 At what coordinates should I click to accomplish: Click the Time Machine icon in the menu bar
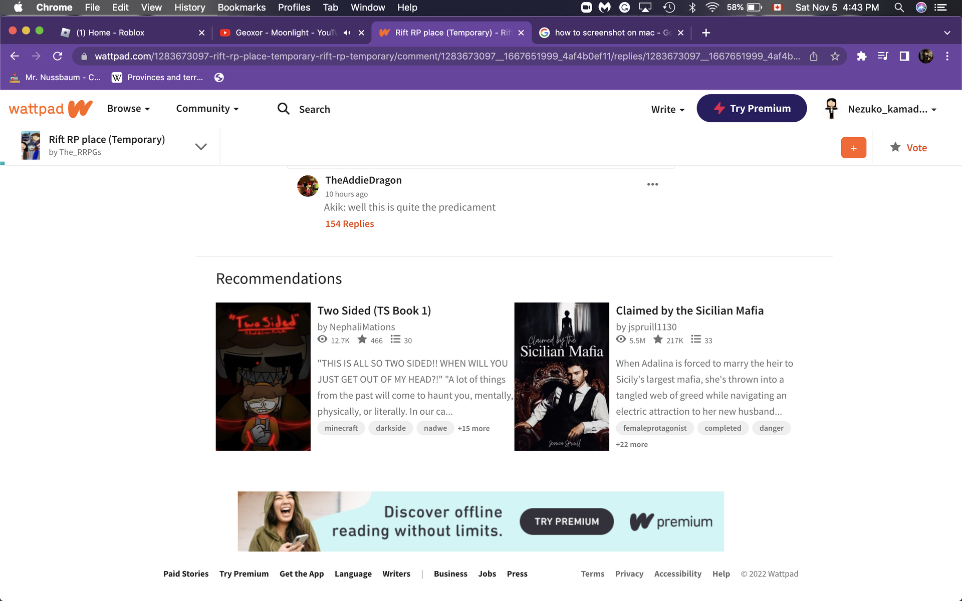(669, 8)
